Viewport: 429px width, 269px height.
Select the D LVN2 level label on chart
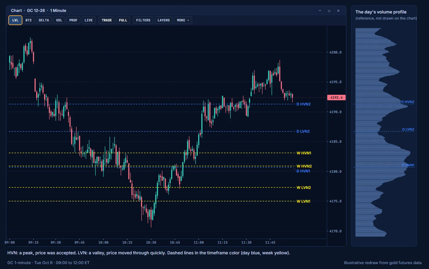coord(303,131)
